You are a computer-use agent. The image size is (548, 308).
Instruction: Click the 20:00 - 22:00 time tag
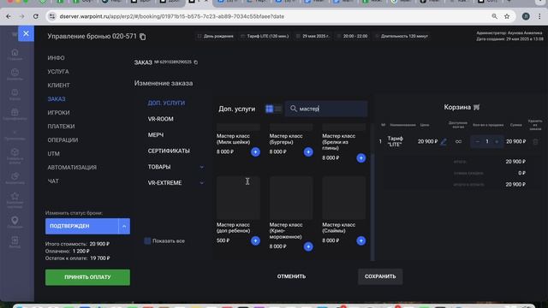352,36
